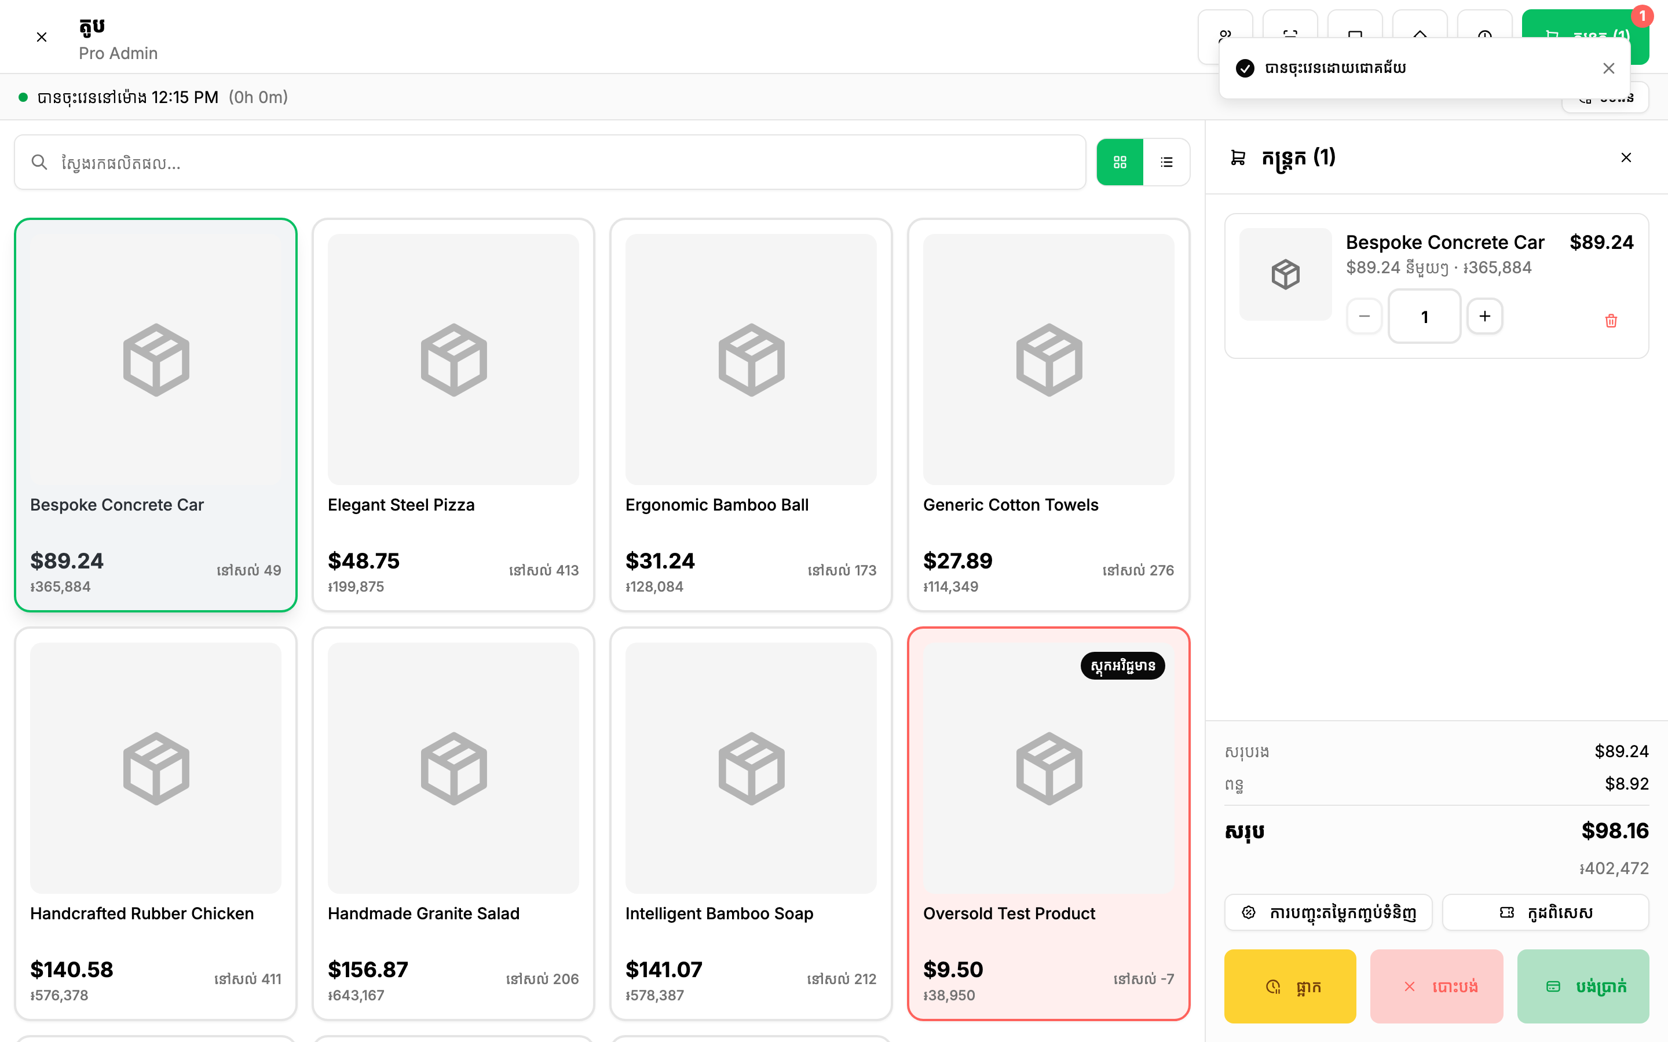This screenshot has height=1042, width=1668.
Task: Click the stock count 276 on Generic Cotton Towels
Action: tap(1138, 570)
